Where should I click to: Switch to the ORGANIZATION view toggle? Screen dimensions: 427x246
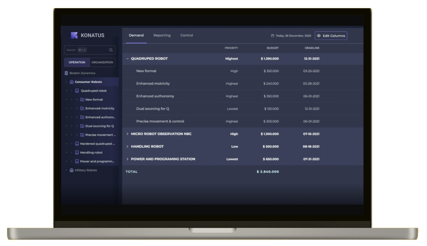tap(102, 62)
